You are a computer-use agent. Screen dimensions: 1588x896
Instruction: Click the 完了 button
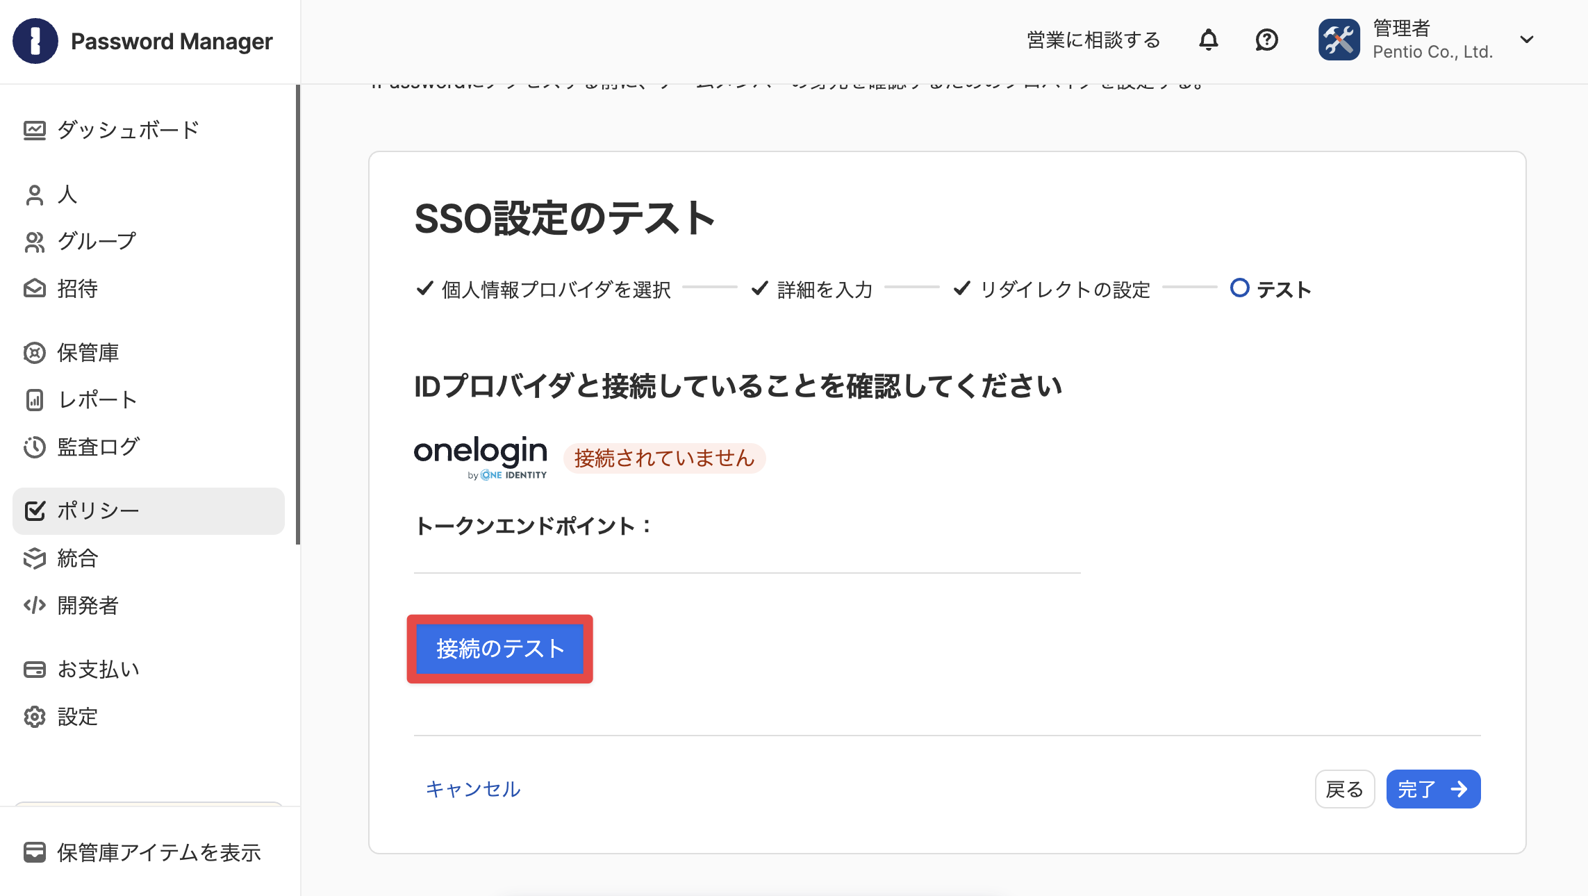pyautogui.click(x=1433, y=789)
